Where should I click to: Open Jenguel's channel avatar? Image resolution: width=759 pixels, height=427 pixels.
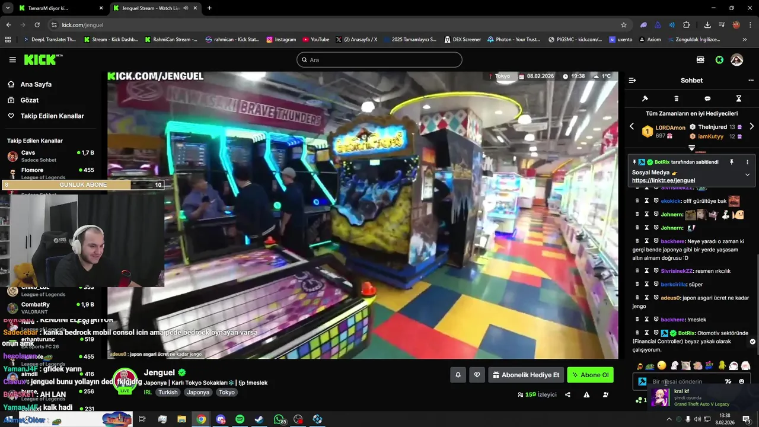[x=125, y=381]
